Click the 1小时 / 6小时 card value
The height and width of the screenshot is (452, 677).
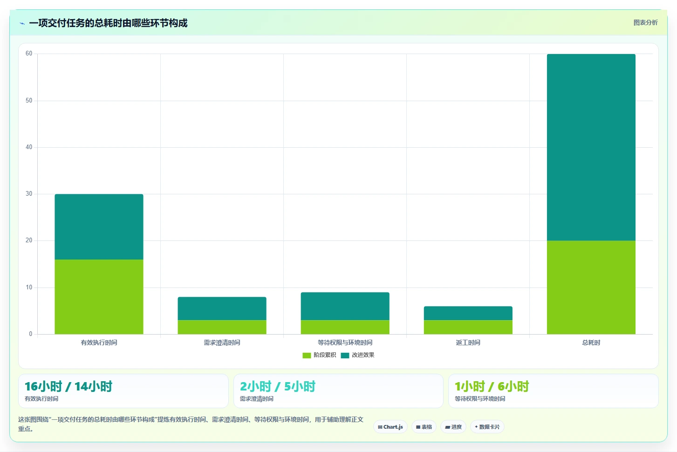[x=492, y=387]
